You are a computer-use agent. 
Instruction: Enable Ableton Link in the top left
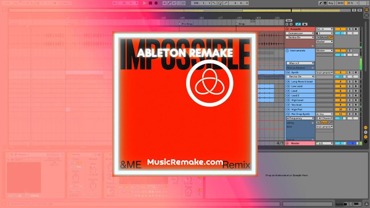(7, 3)
